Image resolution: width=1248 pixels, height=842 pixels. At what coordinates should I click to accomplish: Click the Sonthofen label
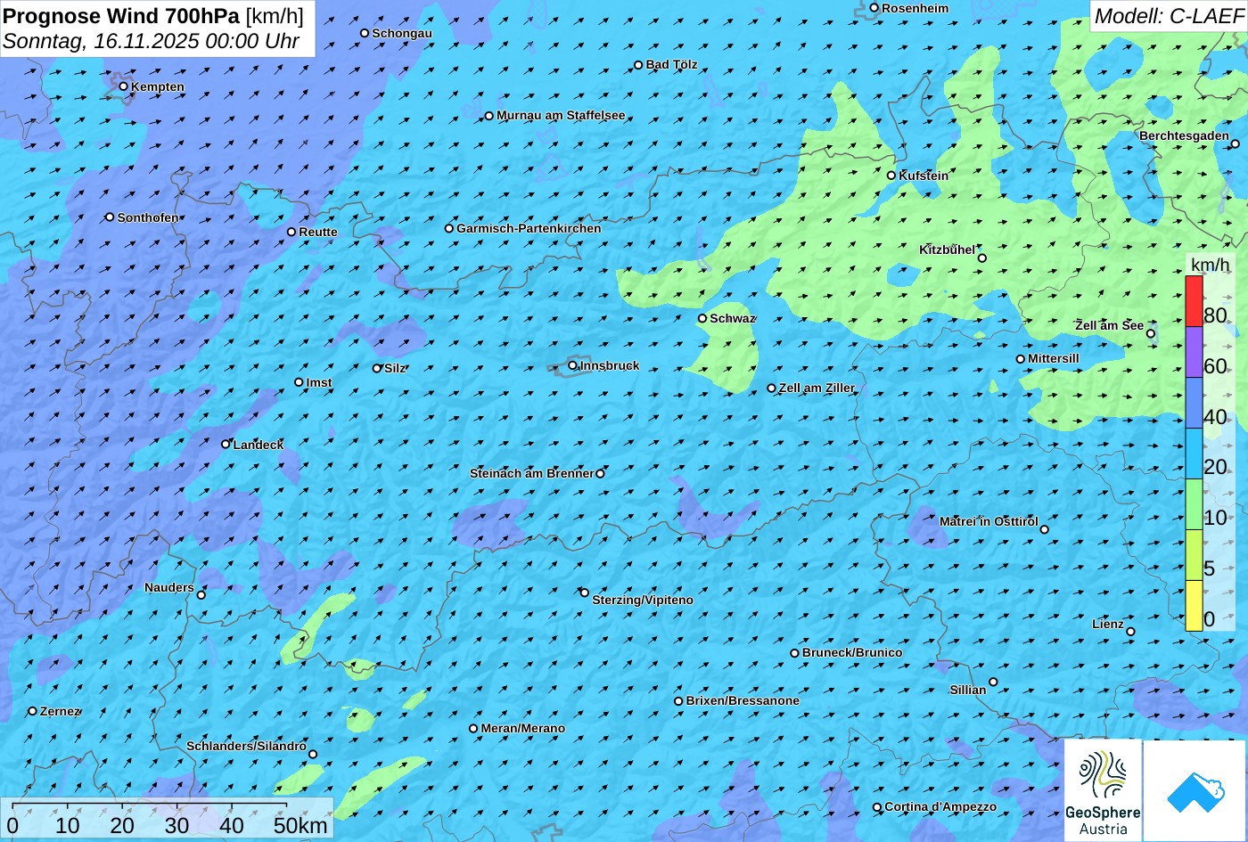[x=148, y=217]
